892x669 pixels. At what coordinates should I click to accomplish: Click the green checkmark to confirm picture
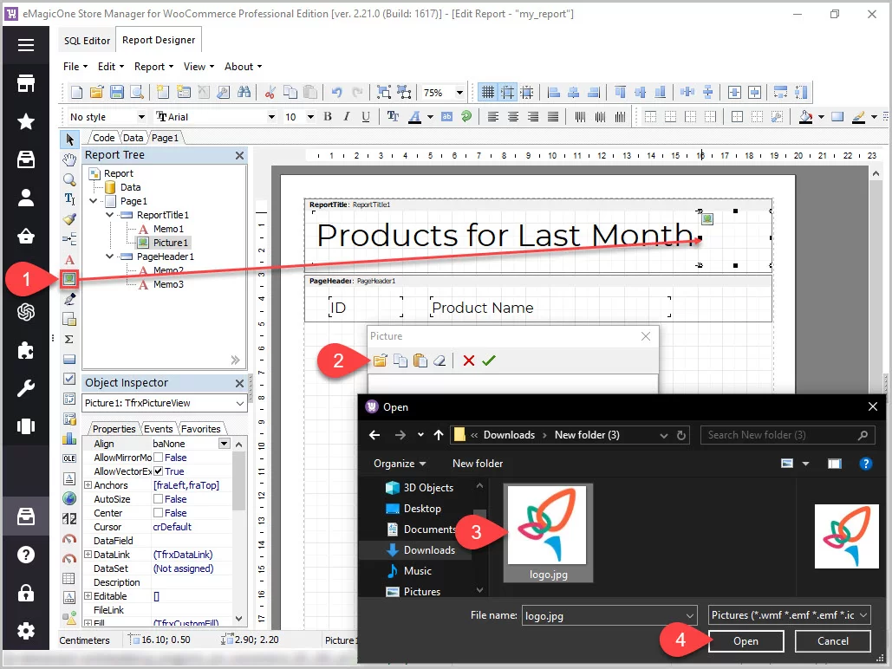(x=489, y=360)
